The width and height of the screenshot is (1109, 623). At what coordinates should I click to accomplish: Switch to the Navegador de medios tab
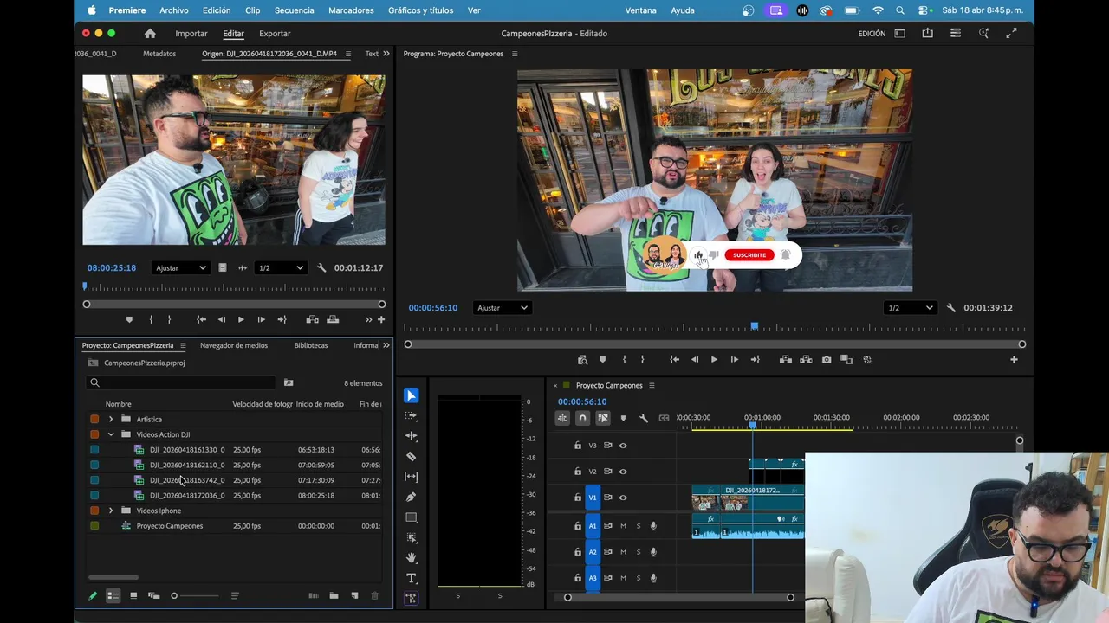point(234,345)
